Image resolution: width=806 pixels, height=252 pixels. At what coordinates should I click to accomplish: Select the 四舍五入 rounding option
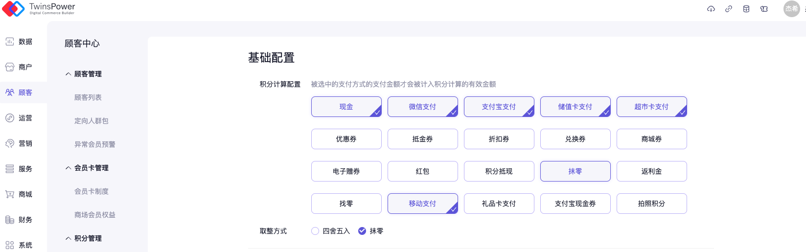(x=315, y=231)
